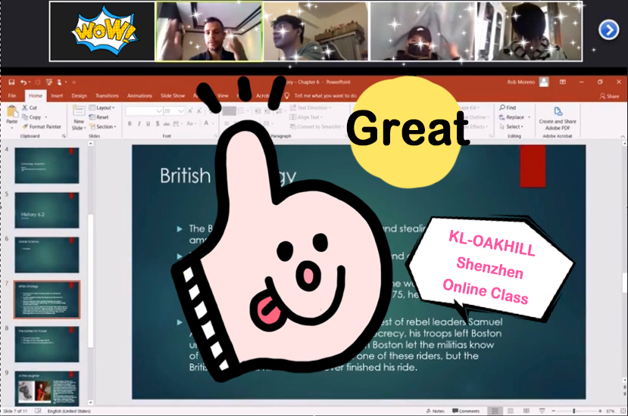Toggle text Shadow formatting
Screen dimensions: 628x416
[x=158, y=123]
